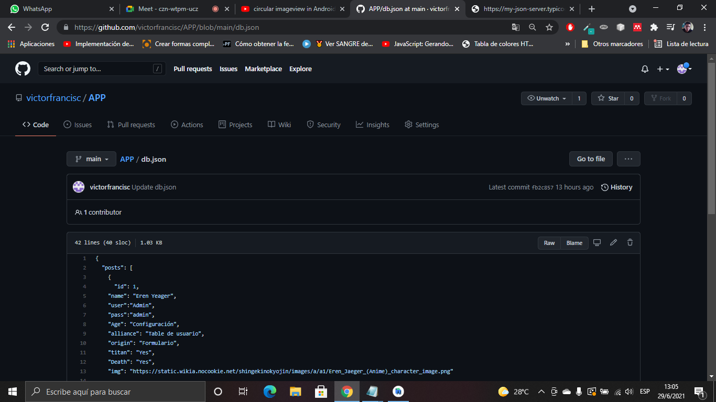
Task: Click the Raw button
Action: (549, 243)
